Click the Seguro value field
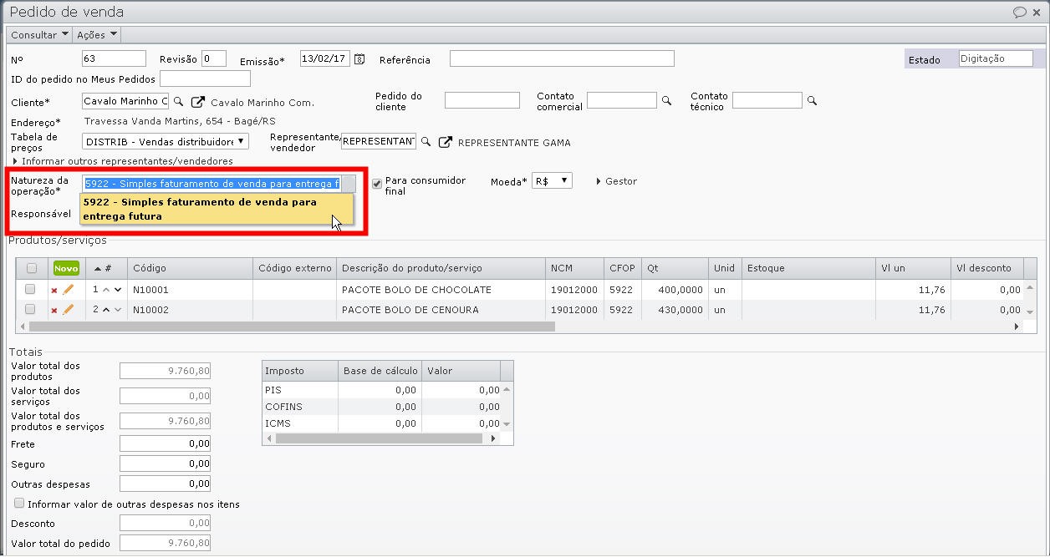 [166, 463]
